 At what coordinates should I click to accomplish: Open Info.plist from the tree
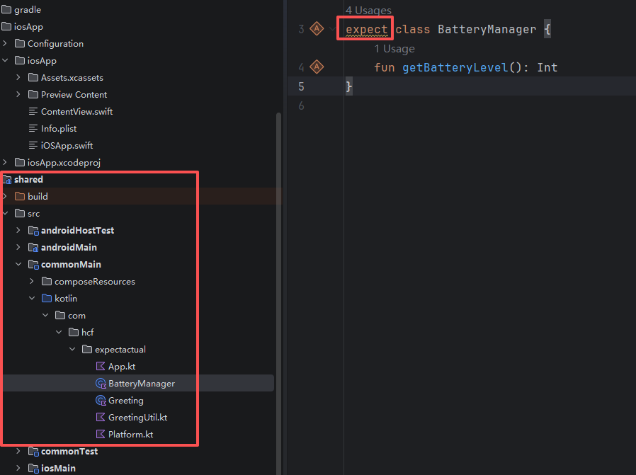(x=59, y=128)
